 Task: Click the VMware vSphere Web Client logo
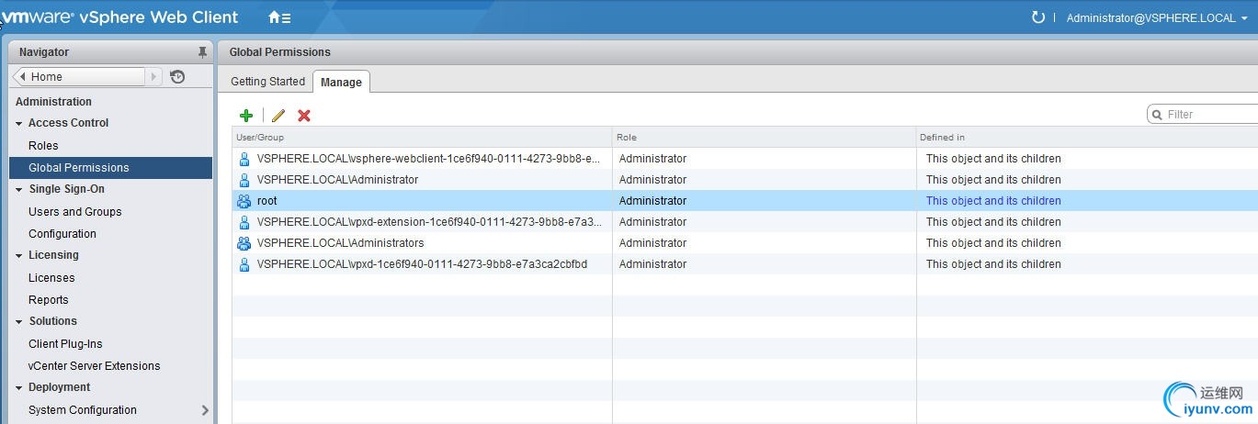[x=119, y=17]
